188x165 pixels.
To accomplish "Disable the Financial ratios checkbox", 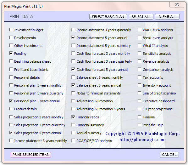I will pyautogui.click(x=73, y=117).
